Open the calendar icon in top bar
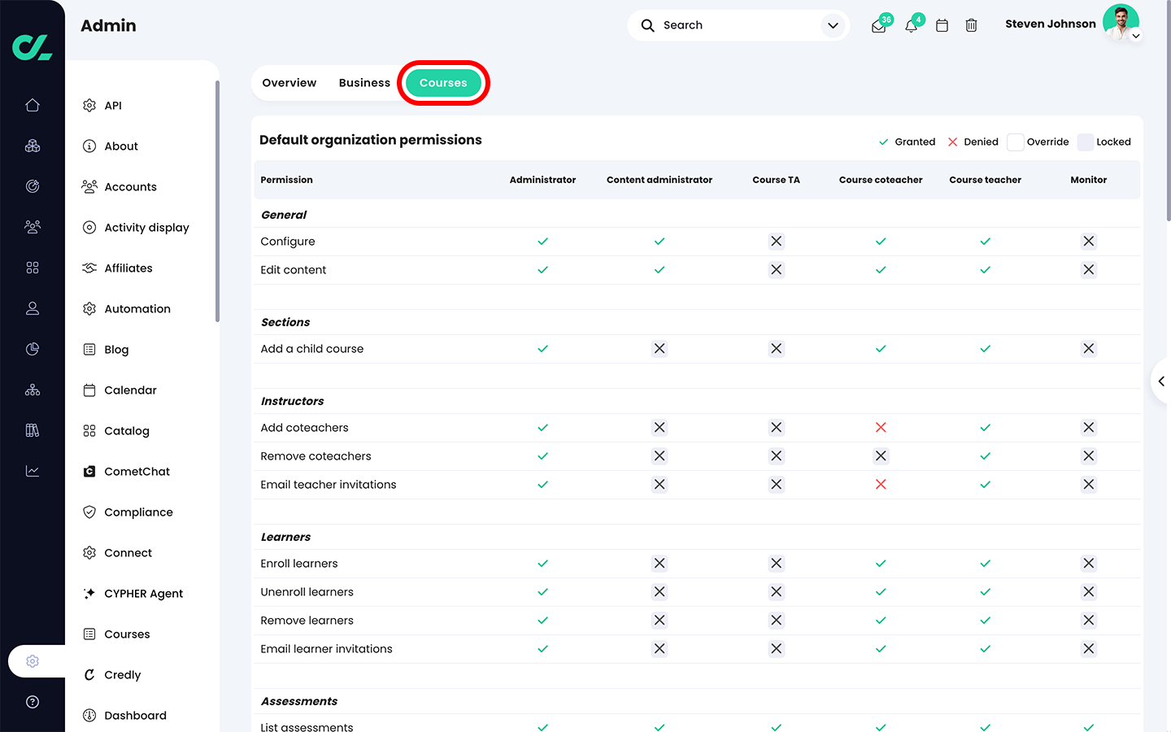This screenshot has height=732, width=1171. [942, 26]
